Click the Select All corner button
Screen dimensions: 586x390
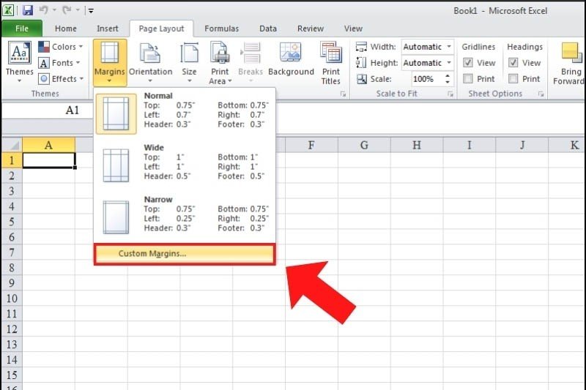click(x=12, y=145)
